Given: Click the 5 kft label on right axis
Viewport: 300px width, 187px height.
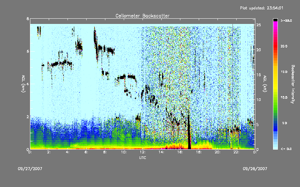Looking at the screenshot, I should (258, 125).
